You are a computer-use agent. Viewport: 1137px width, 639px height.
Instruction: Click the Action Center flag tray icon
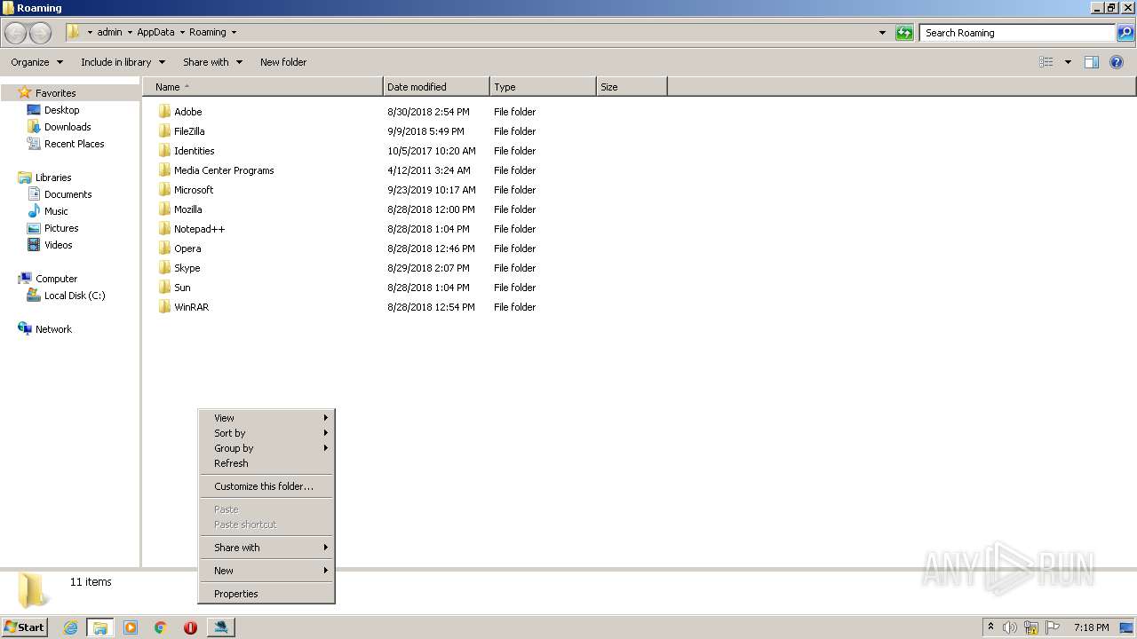(1053, 627)
